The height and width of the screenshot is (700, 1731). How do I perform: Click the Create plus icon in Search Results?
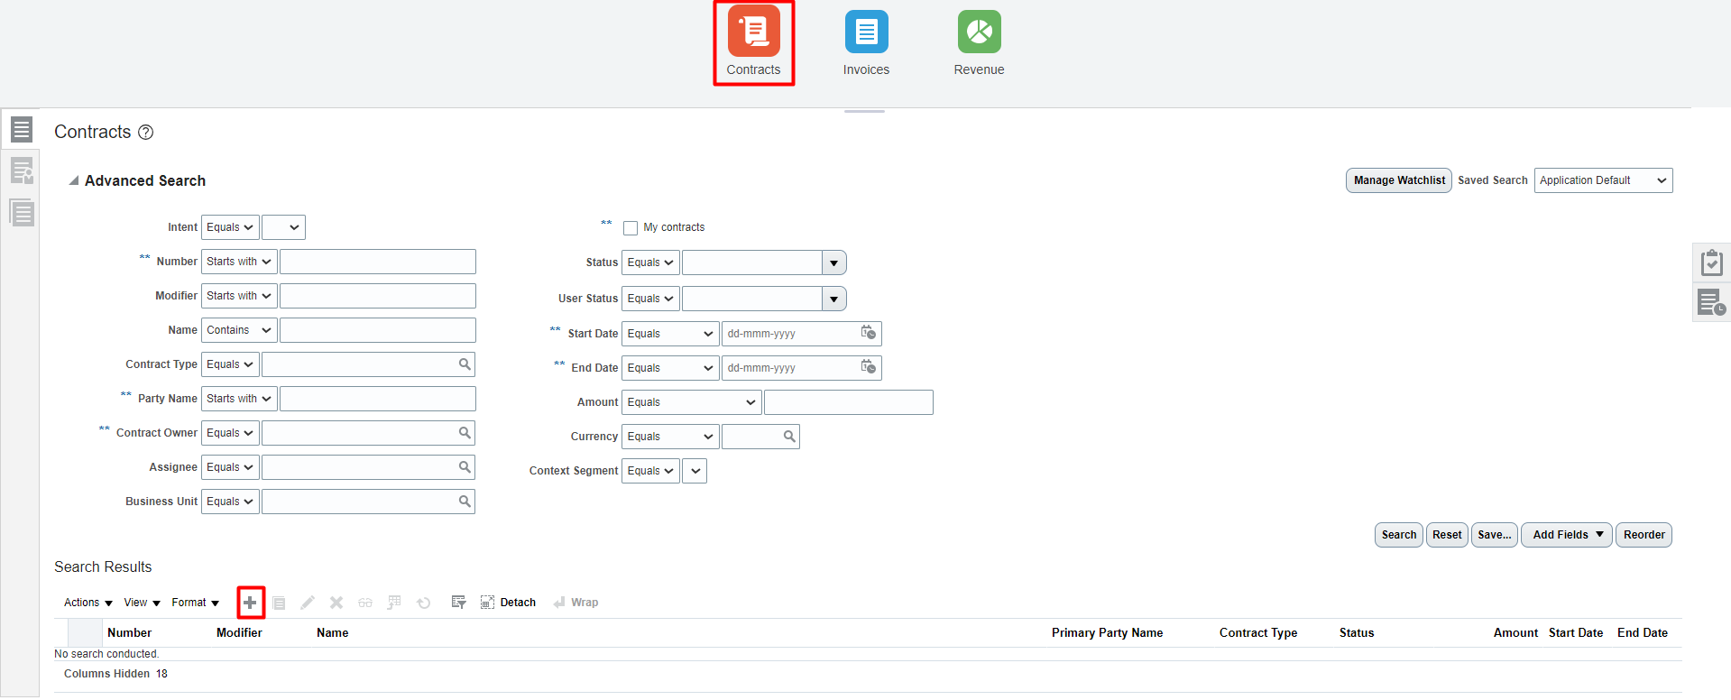250,603
